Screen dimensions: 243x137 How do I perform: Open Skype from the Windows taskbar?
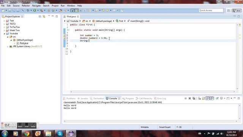point(60,134)
